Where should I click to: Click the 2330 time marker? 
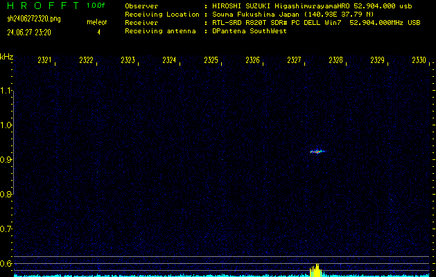[419, 61]
